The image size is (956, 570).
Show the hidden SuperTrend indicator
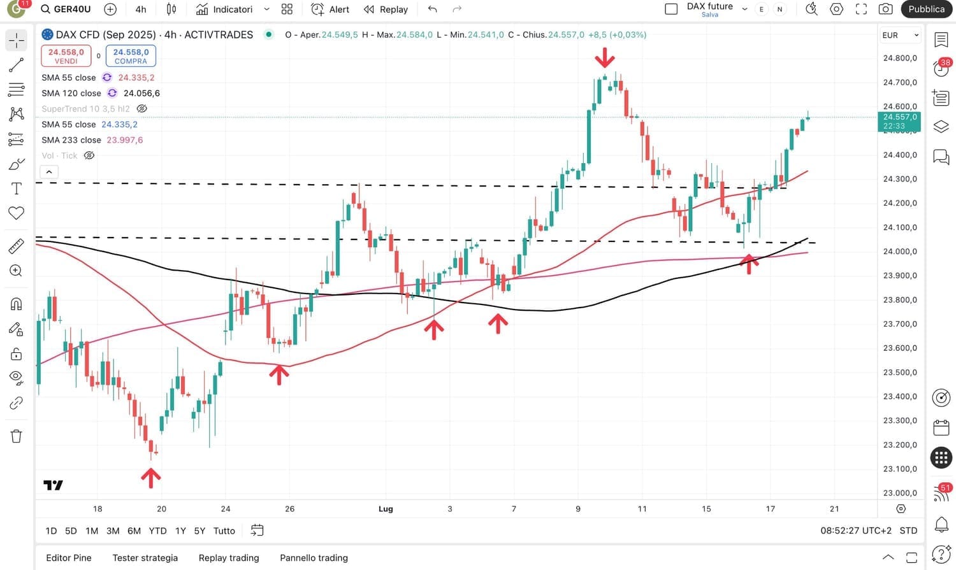(x=142, y=109)
